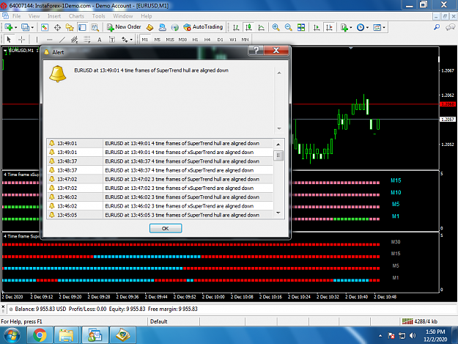Image resolution: width=458 pixels, height=344 pixels.
Task: Click the alert list scrollbar thumb
Action: (x=278, y=155)
